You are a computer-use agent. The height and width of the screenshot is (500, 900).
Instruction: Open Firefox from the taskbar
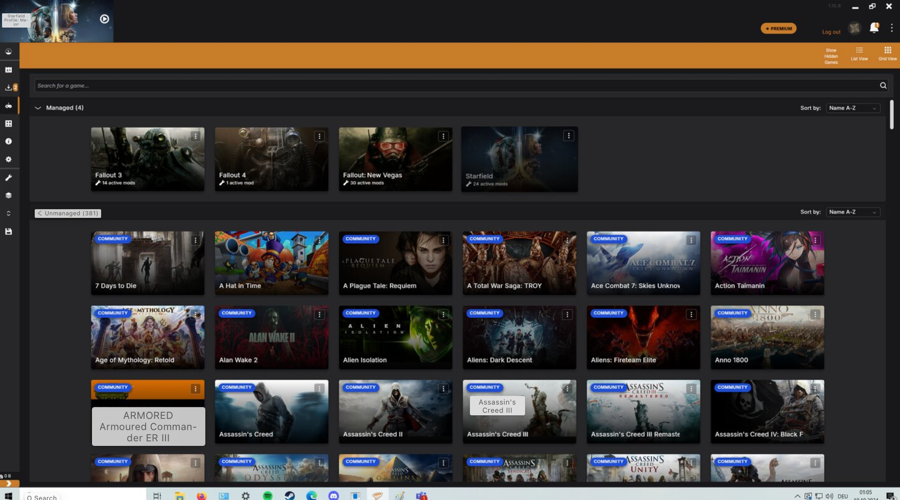tap(201, 496)
